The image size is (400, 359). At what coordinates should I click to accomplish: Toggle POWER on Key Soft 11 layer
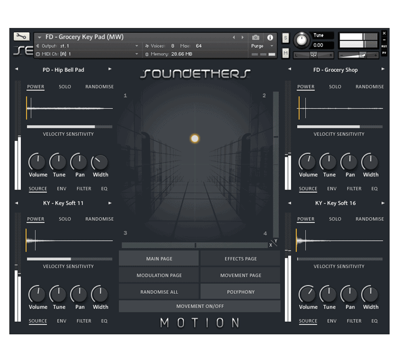36,219
